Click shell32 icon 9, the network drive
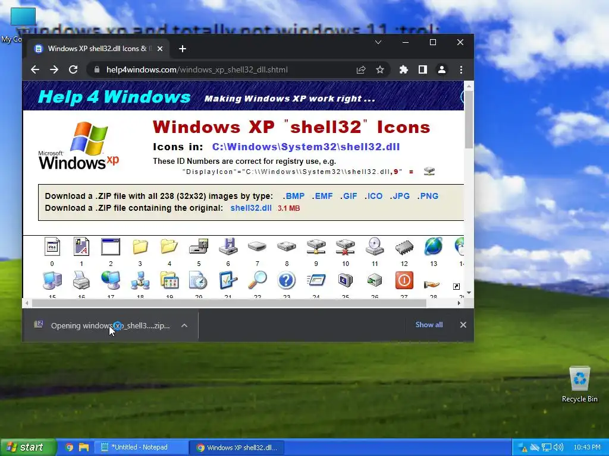The image size is (609, 456). click(316, 246)
